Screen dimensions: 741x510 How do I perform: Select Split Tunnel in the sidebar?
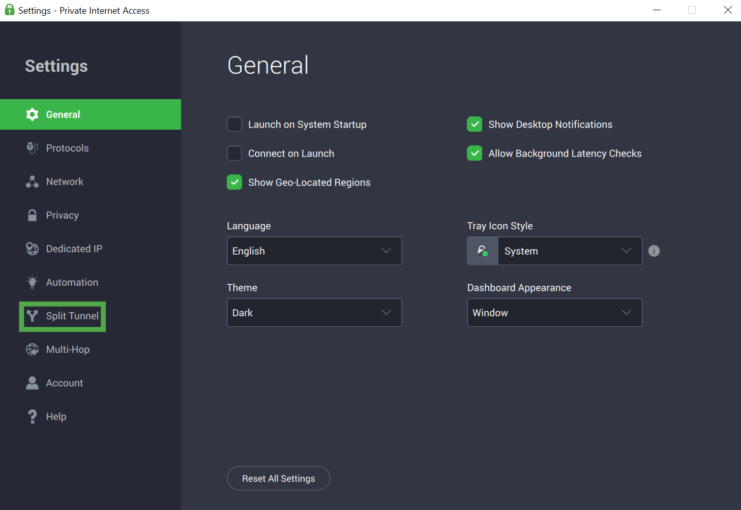tap(91, 316)
